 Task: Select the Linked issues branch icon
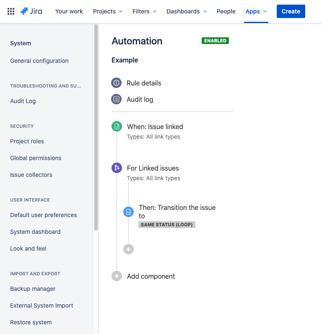[x=117, y=168]
